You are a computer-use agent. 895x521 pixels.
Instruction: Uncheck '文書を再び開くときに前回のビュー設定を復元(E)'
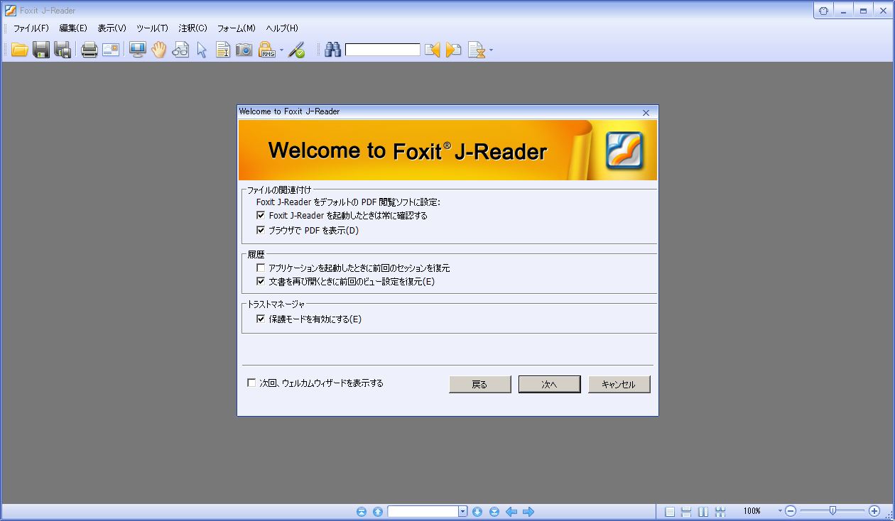tap(261, 281)
